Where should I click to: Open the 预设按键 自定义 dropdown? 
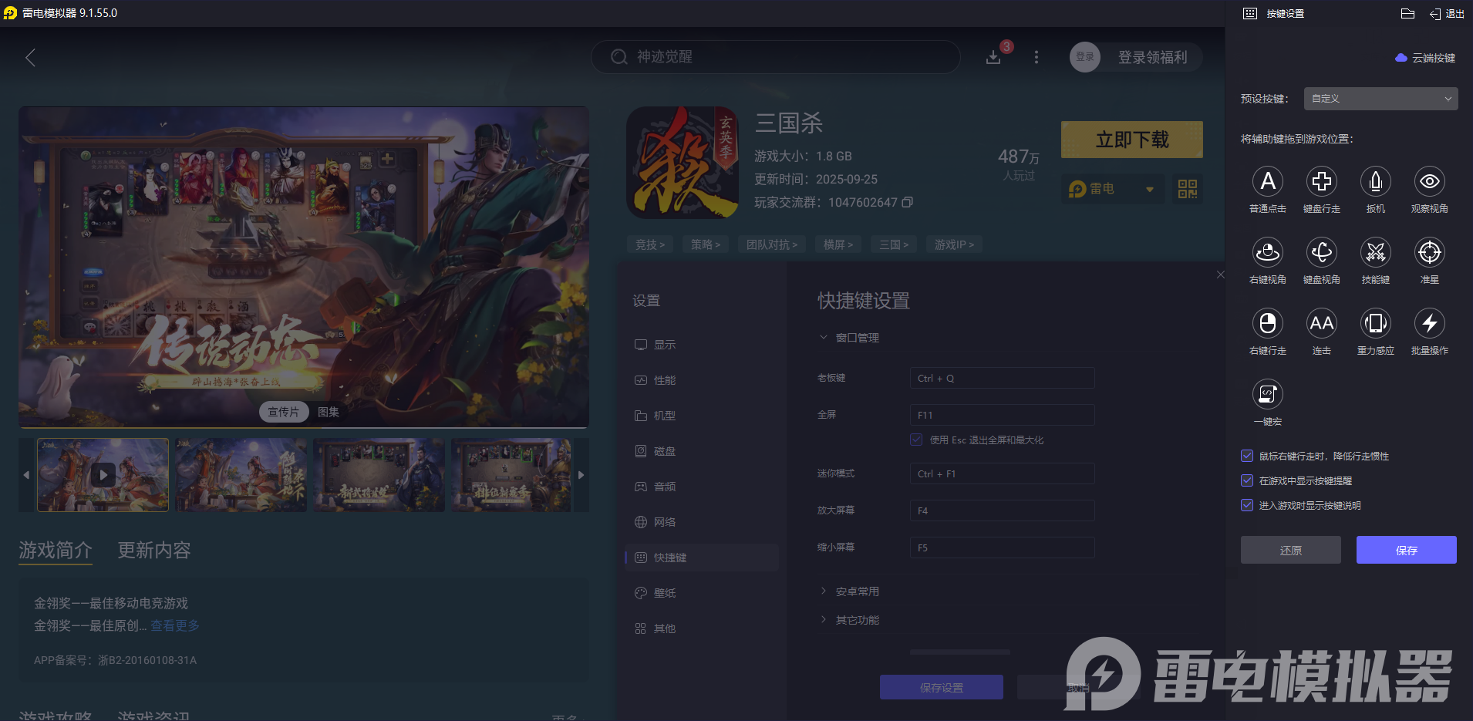[x=1380, y=99]
